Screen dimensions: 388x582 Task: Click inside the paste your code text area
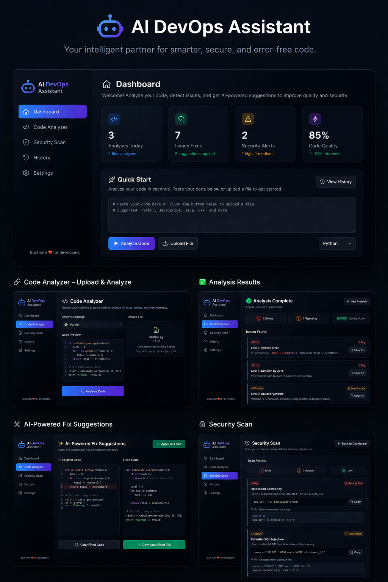pyautogui.click(x=232, y=215)
